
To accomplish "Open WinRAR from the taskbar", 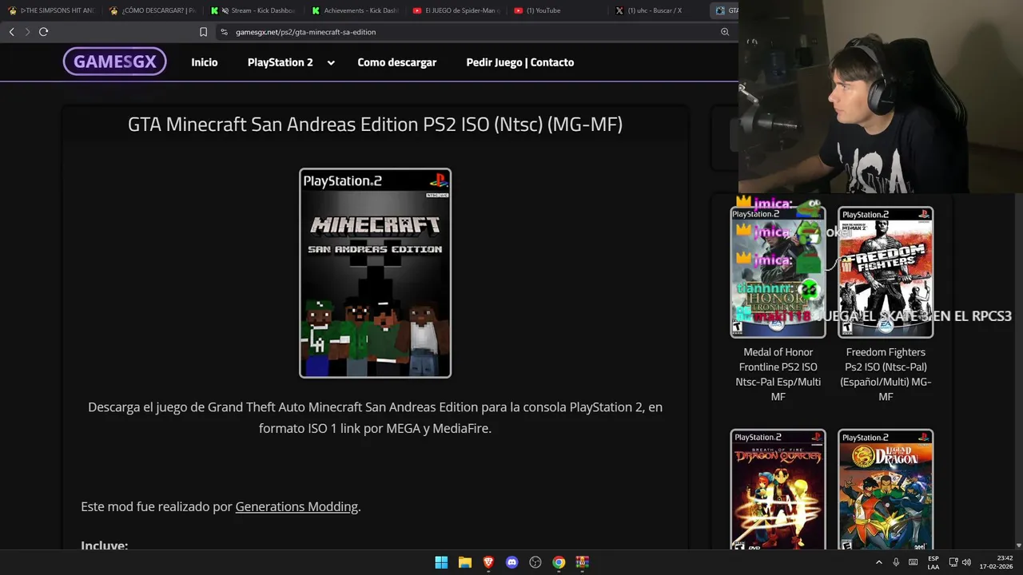I will pyautogui.click(x=583, y=562).
